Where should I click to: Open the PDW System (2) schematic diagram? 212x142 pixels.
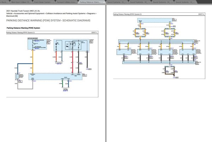click(x=159, y=46)
